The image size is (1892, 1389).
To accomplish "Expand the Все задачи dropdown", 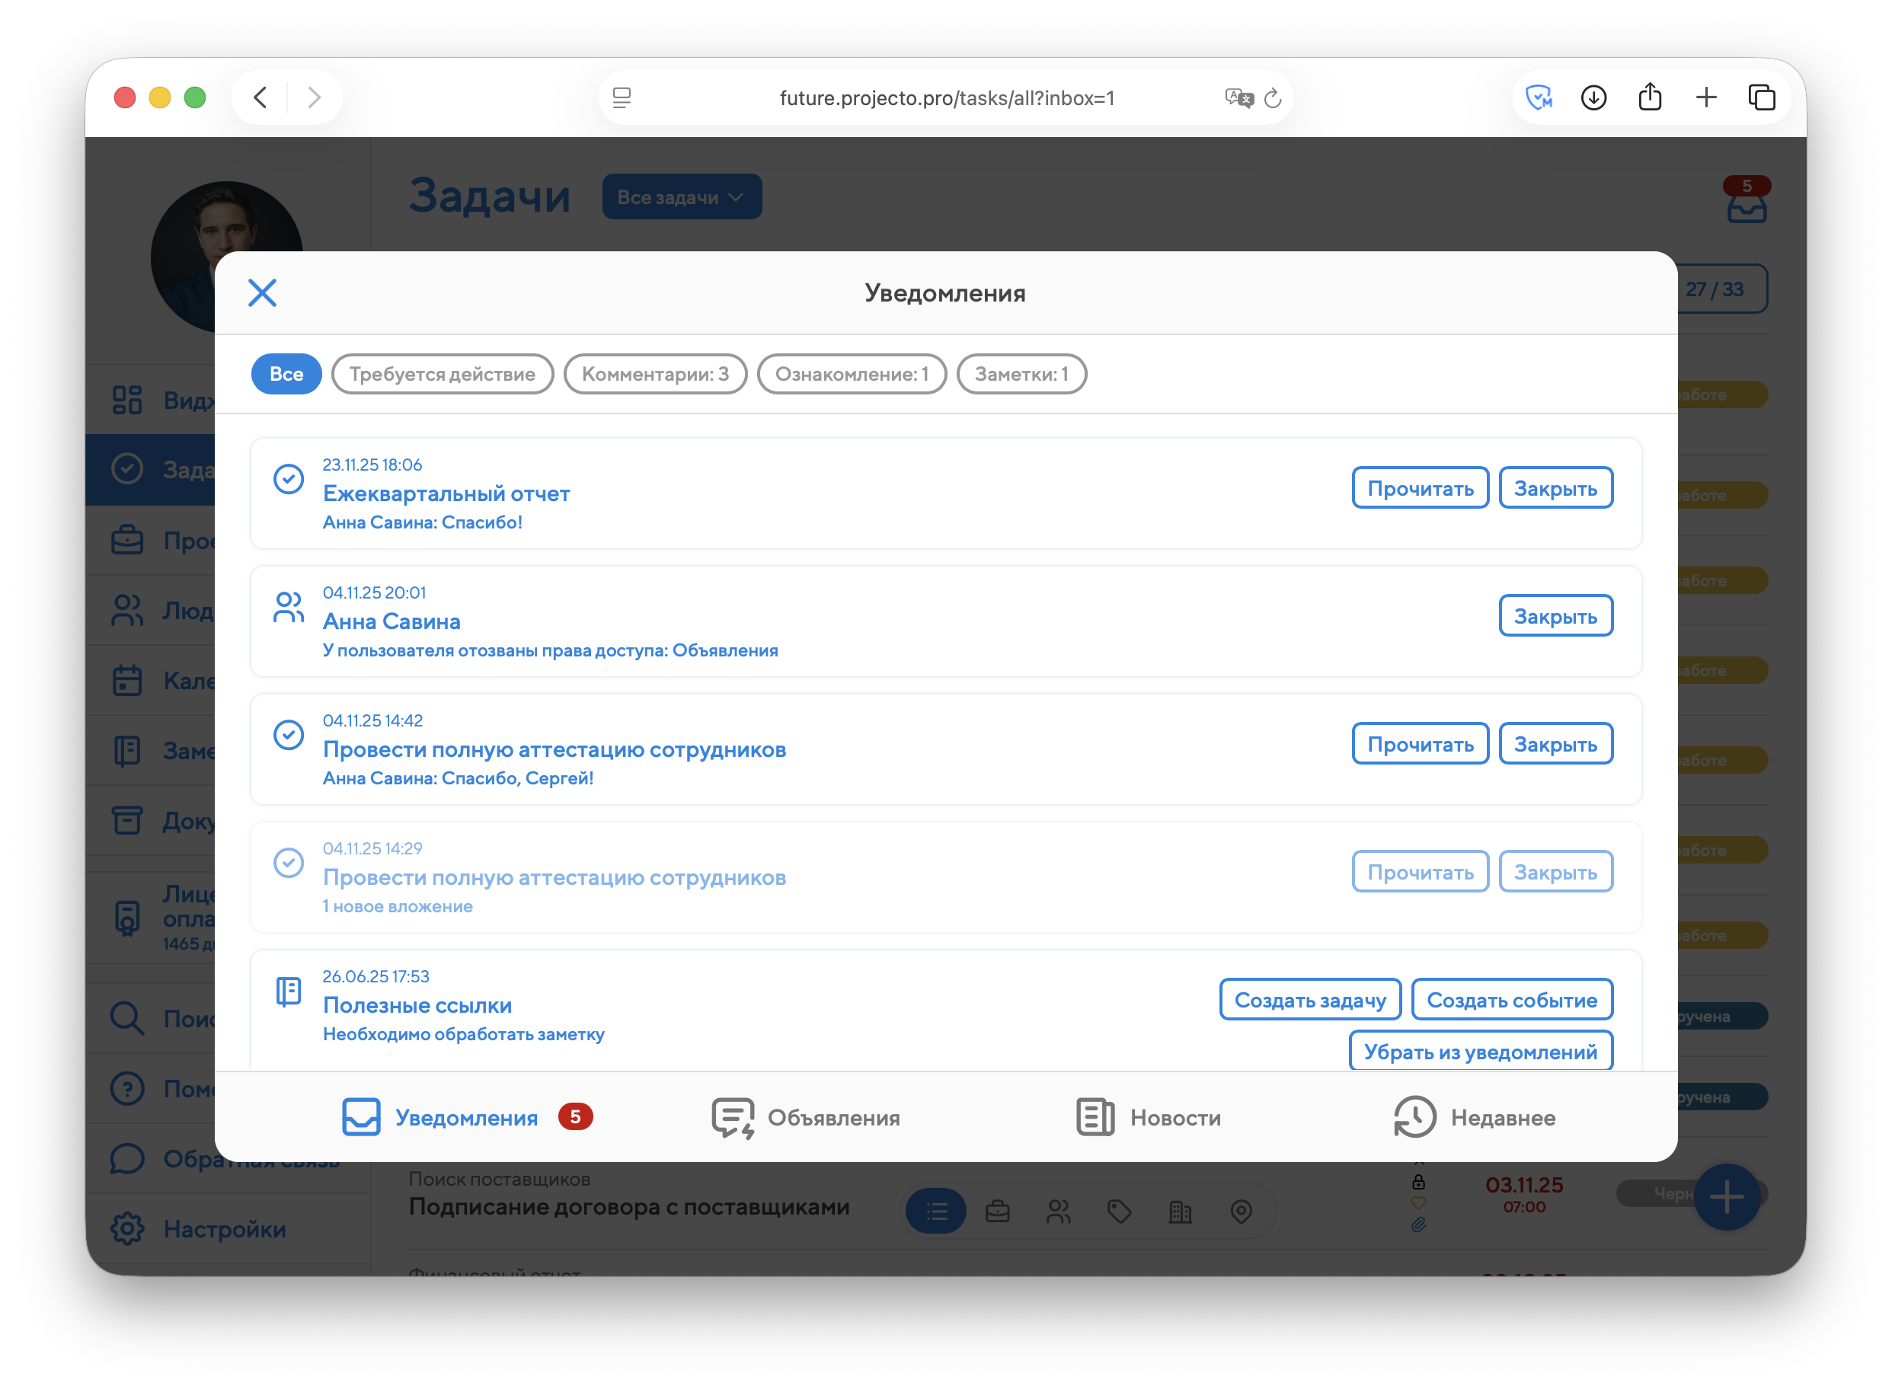I will tap(681, 196).
